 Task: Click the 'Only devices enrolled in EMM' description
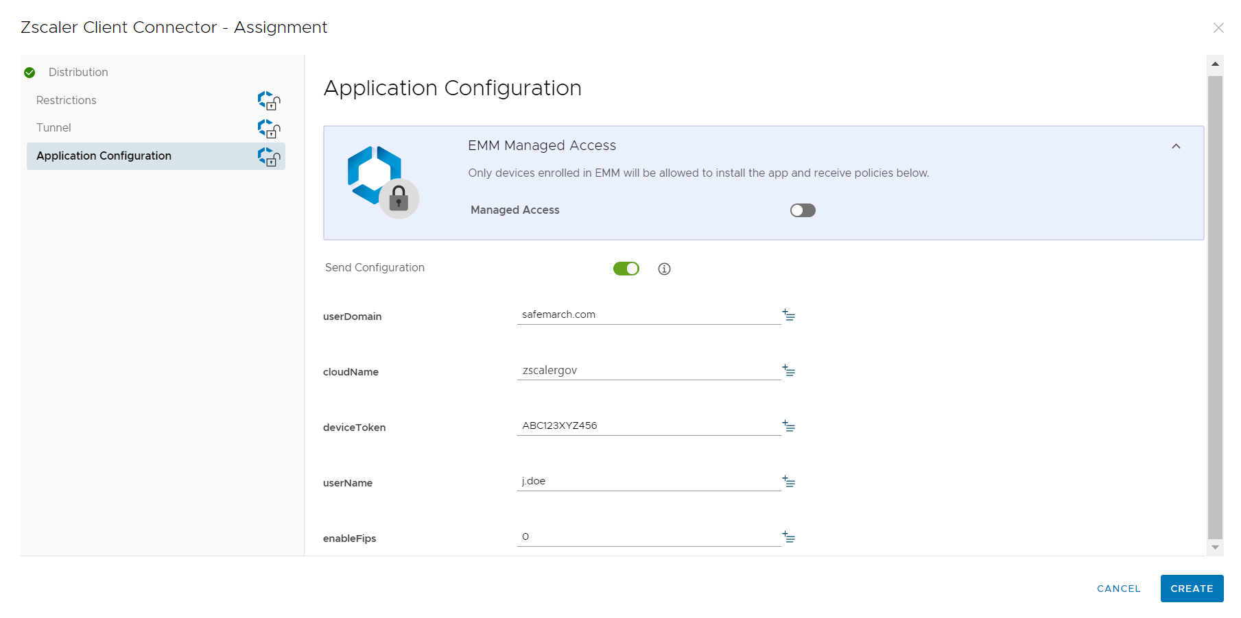pyautogui.click(x=698, y=173)
